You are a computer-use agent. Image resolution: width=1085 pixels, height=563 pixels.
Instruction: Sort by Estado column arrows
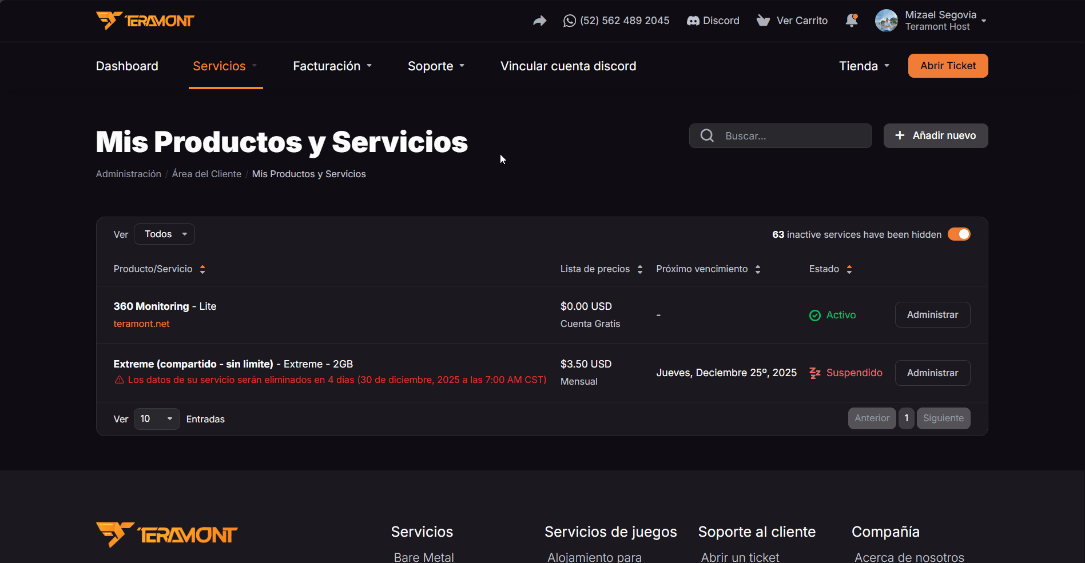tap(849, 269)
